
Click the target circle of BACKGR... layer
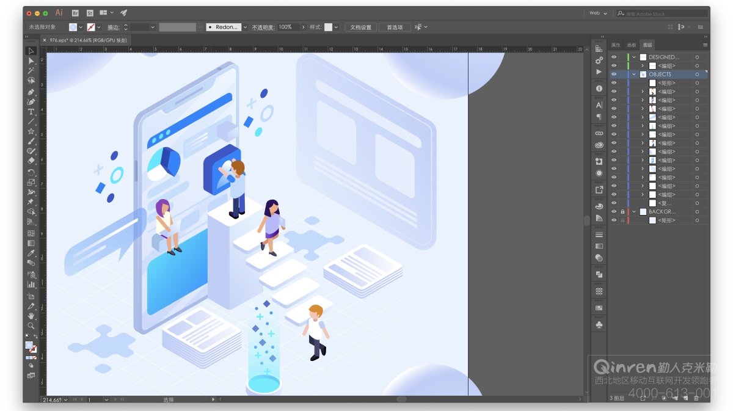697,212
